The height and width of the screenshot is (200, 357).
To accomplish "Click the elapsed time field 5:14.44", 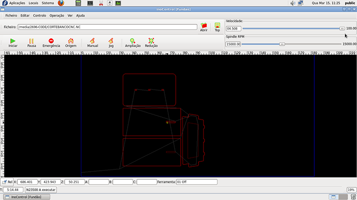I will pyautogui.click(x=13, y=190).
